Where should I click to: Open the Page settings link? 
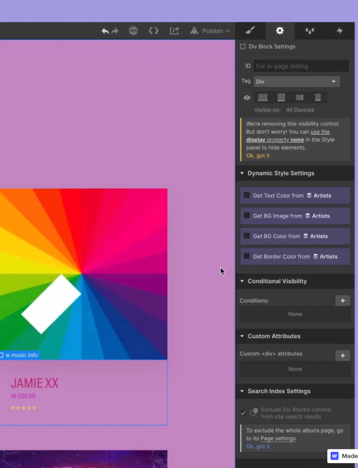click(x=278, y=438)
